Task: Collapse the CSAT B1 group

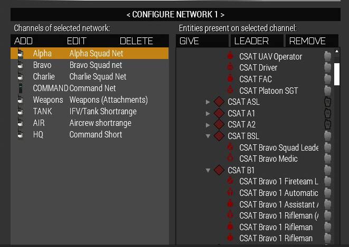Action: 208,170
